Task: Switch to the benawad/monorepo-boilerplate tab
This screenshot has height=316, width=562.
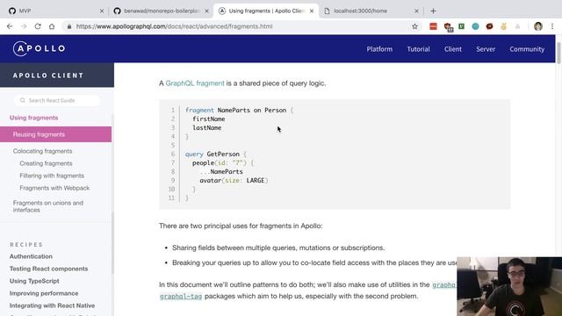Action: [162, 11]
